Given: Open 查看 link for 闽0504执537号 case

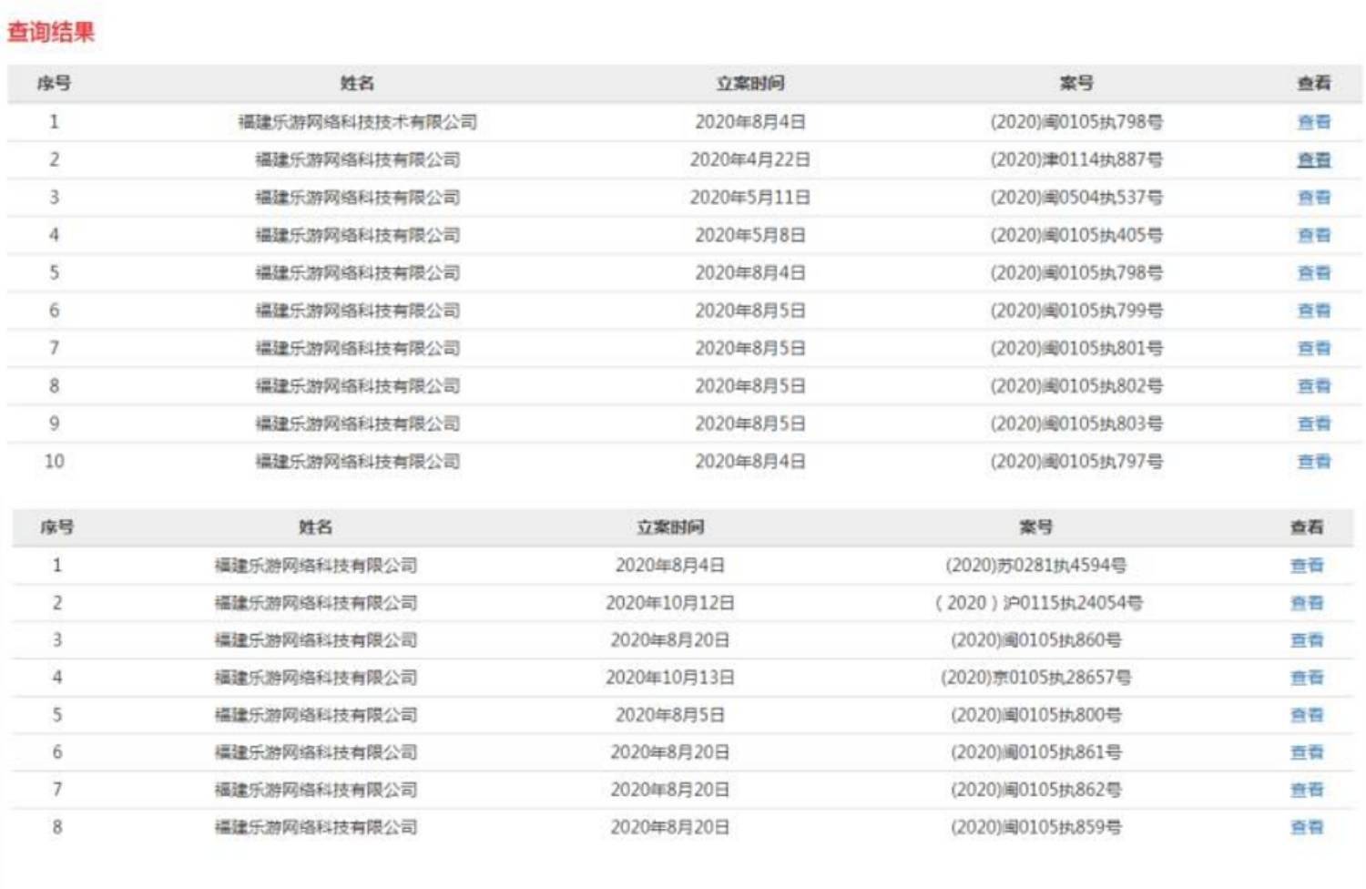Looking at the screenshot, I should click(x=1313, y=198).
